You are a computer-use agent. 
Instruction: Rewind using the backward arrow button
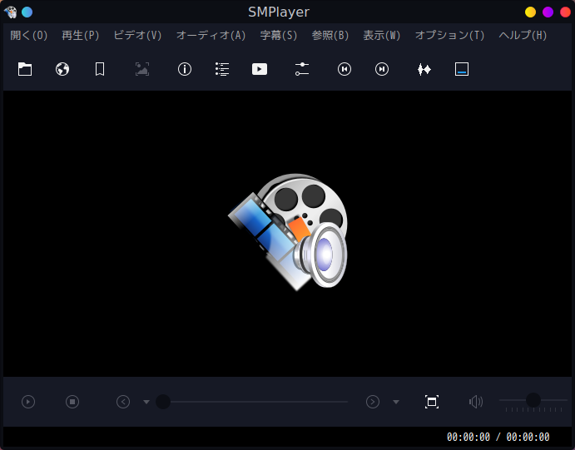click(123, 402)
